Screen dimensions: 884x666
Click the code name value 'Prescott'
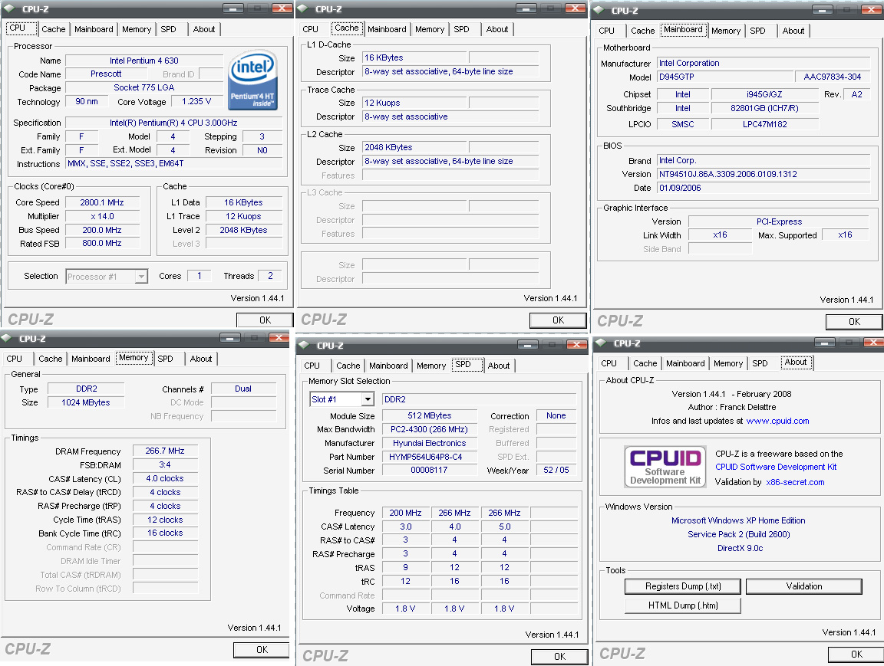point(106,74)
